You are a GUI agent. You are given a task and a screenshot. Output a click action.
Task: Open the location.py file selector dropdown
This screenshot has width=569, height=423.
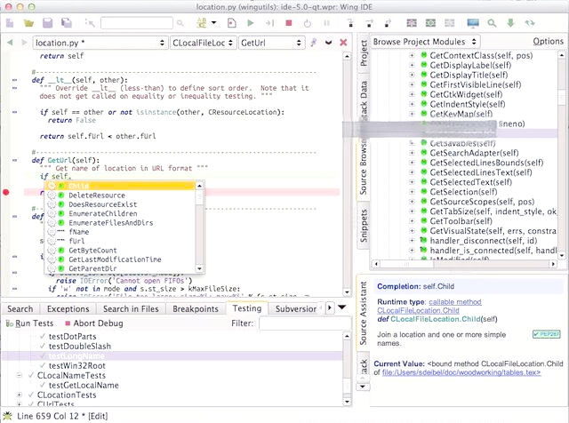click(x=100, y=43)
